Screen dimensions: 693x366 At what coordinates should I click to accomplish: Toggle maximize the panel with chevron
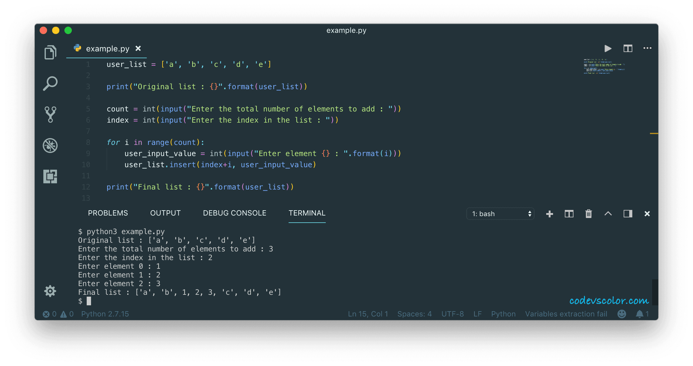pyautogui.click(x=608, y=214)
